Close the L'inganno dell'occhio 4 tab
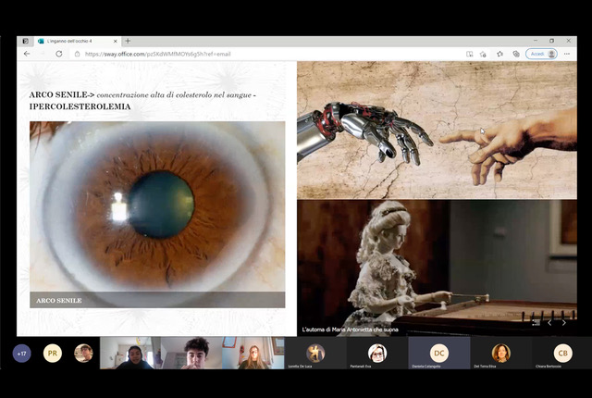Image resolution: width=592 pixels, height=398 pixels. click(115, 41)
